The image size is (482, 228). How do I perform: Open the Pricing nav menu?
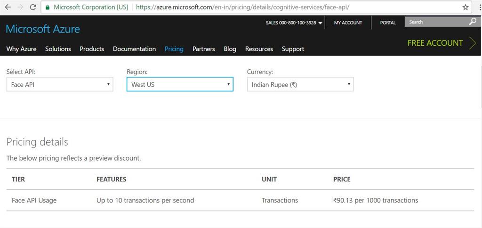click(x=174, y=49)
